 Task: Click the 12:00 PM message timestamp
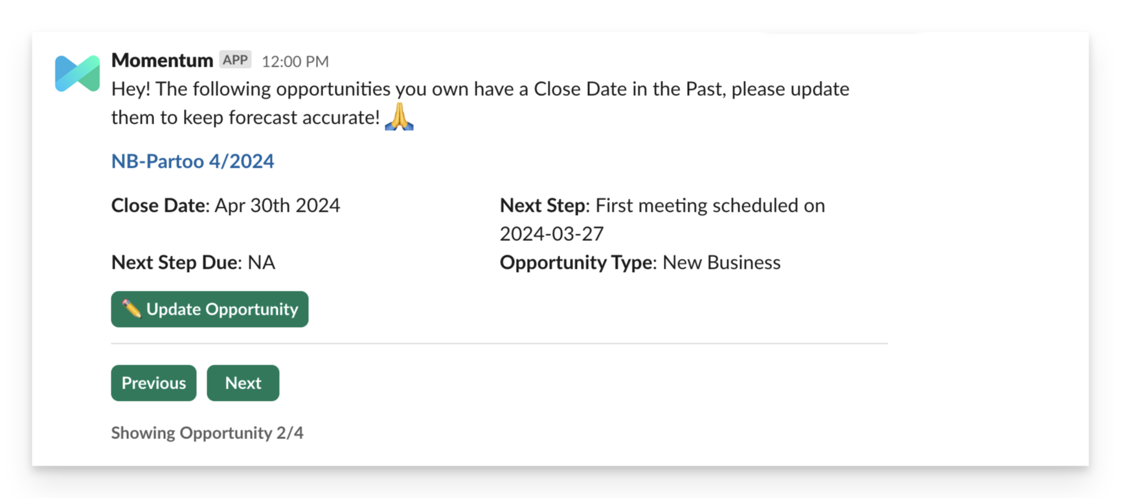pos(295,62)
